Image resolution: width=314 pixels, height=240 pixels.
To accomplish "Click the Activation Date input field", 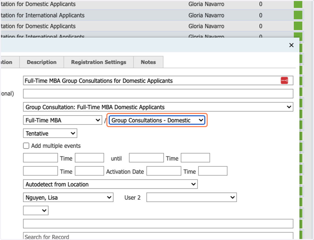I will pos(164,171).
